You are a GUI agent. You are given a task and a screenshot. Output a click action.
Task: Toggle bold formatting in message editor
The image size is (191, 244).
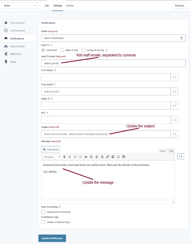coord(64,157)
